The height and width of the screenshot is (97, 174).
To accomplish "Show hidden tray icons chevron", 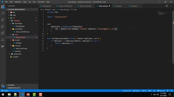I will tap(151, 95).
